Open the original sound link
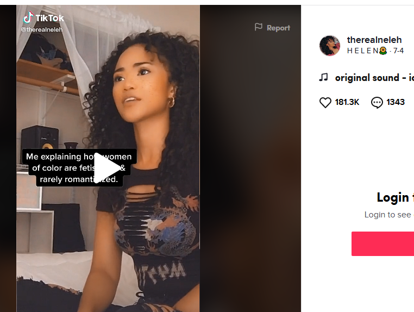414x312 pixels. (x=374, y=78)
